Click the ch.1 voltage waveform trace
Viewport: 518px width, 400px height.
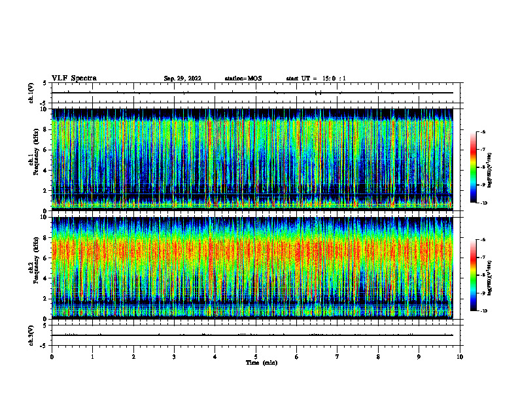(252, 93)
